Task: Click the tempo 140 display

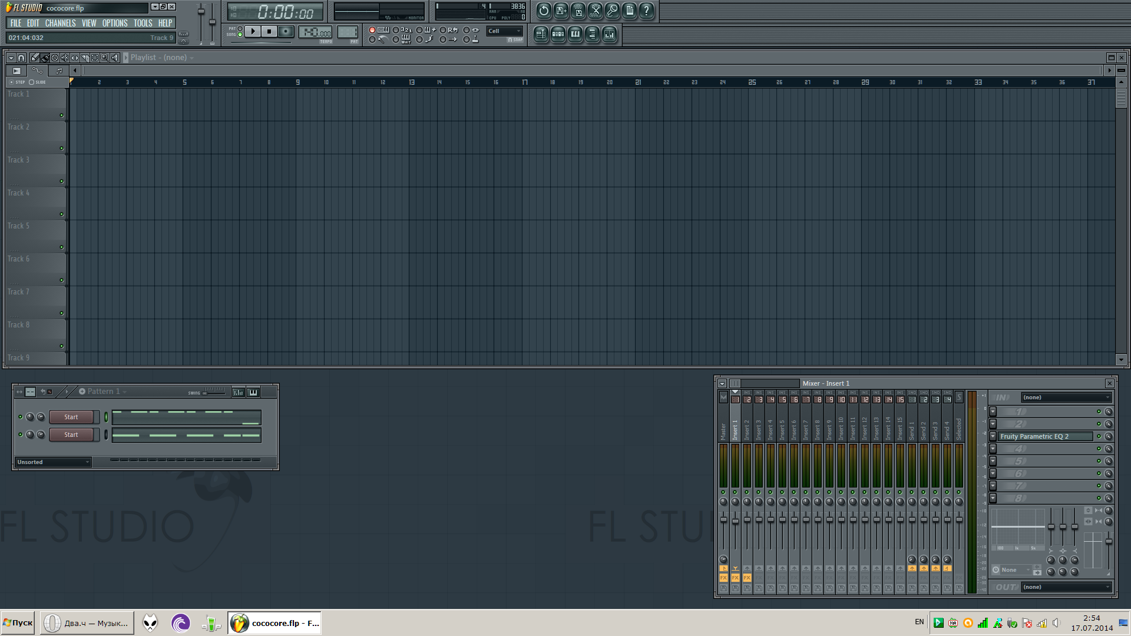Action: tap(315, 32)
